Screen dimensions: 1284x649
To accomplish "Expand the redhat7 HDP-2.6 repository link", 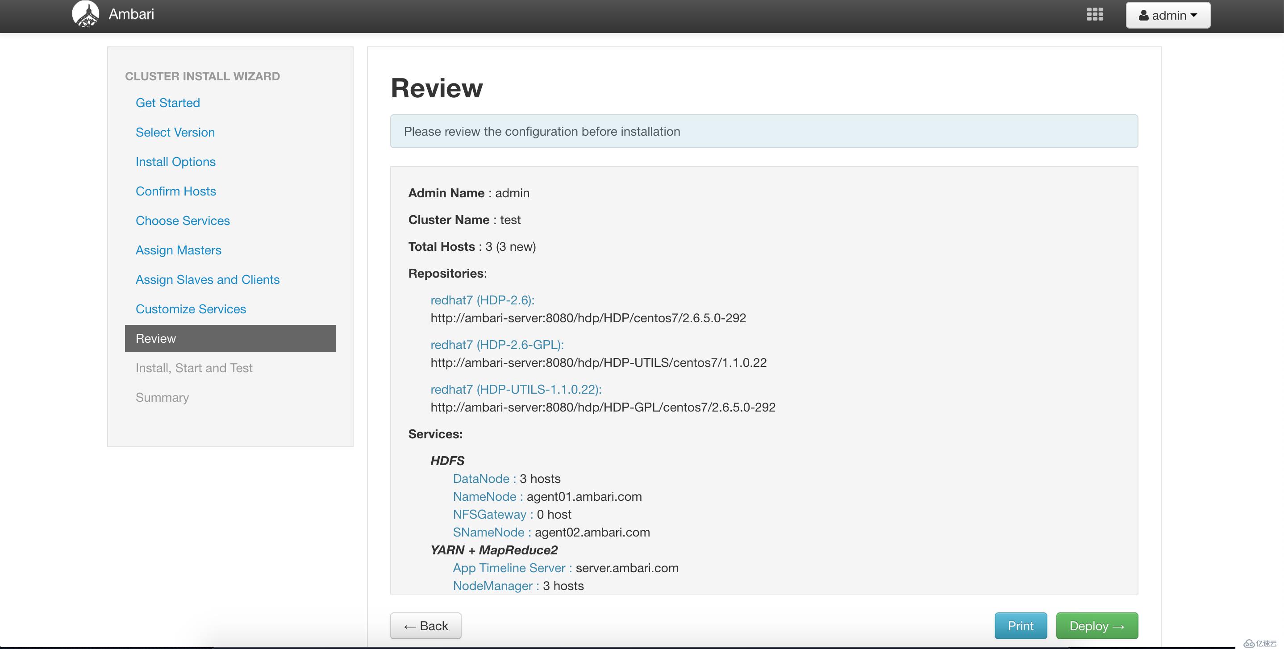I will coord(482,299).
